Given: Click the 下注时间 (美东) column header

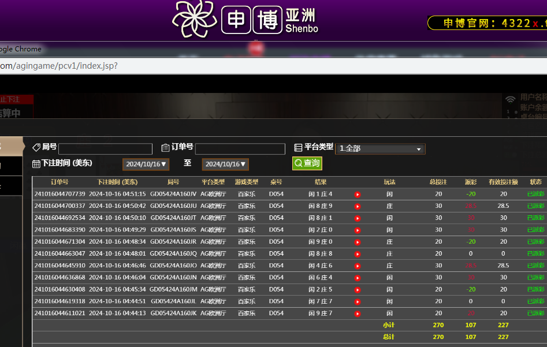Looking at the screenshot, I should [117, 182].
